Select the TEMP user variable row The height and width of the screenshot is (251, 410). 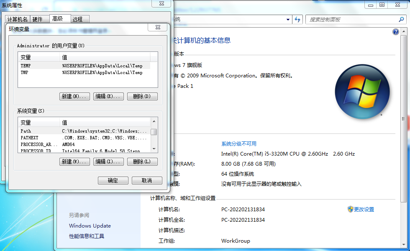click(85, 66)
